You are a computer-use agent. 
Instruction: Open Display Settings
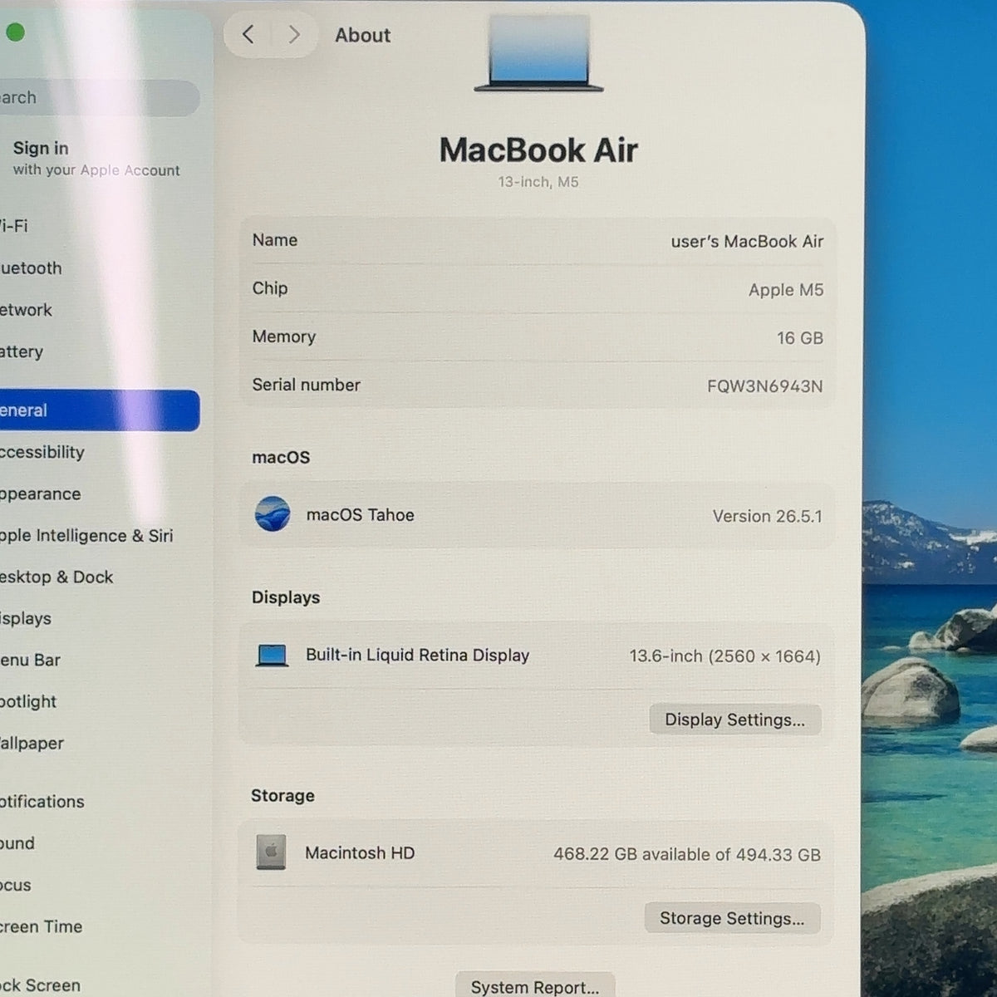coord(735,720)
